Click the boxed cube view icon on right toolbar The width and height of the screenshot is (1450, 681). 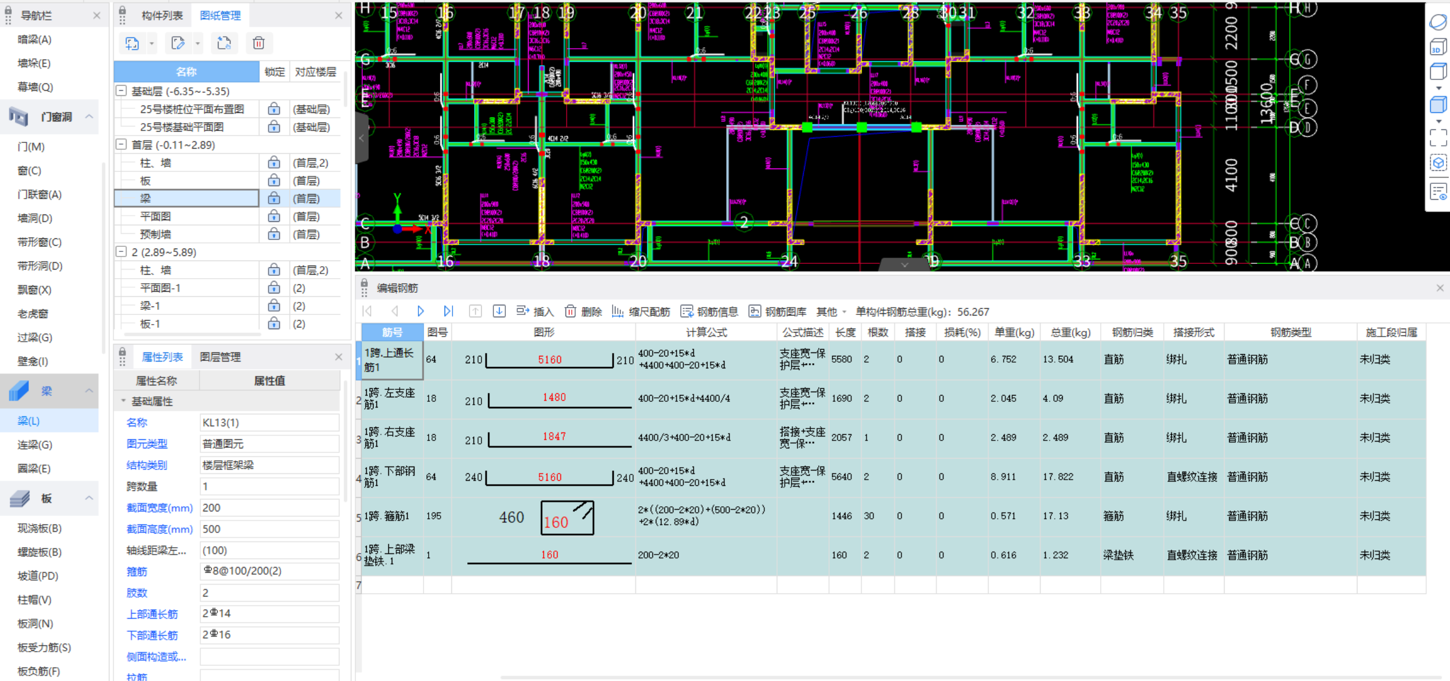1438,163
